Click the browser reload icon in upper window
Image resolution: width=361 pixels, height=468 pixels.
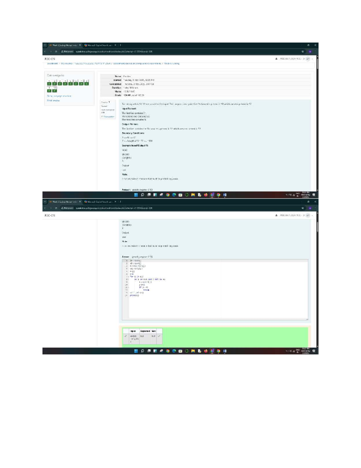point(56,52)
